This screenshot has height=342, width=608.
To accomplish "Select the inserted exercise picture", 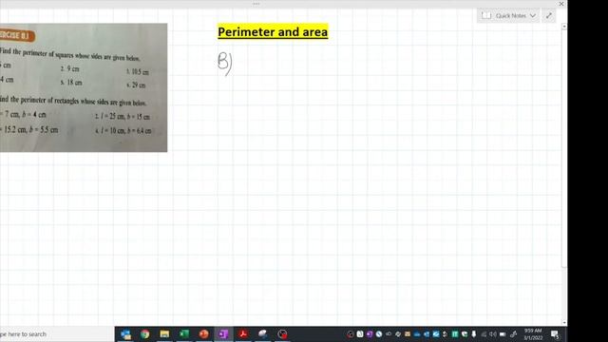I will [84, 87].
